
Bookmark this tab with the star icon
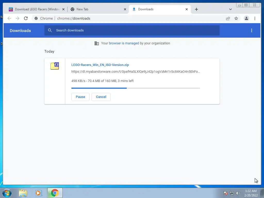236,18
